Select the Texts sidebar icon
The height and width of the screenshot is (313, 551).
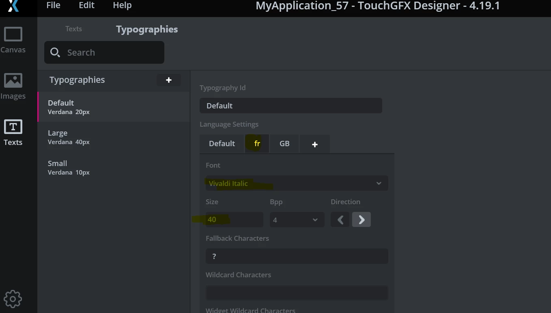(x=13, y=132)
